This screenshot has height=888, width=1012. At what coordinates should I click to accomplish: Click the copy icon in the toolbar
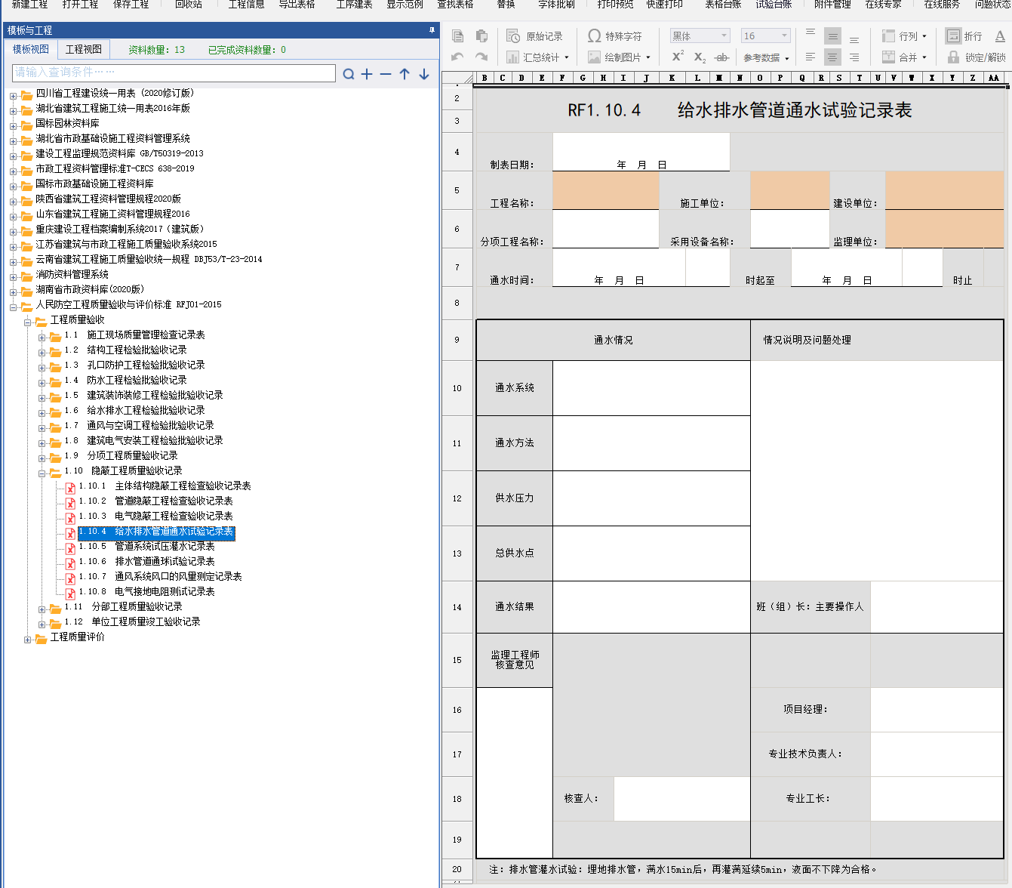457,35
